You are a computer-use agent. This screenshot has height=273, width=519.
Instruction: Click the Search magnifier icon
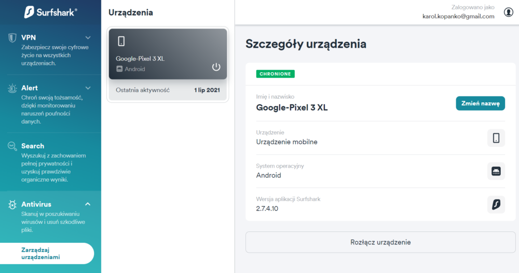(x=12, y=146)
